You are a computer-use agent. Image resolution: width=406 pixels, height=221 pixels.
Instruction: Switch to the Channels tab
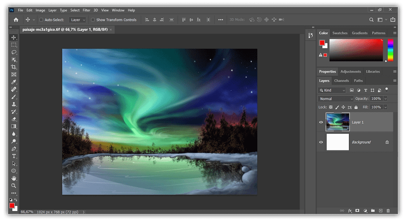tap(341, 81)
